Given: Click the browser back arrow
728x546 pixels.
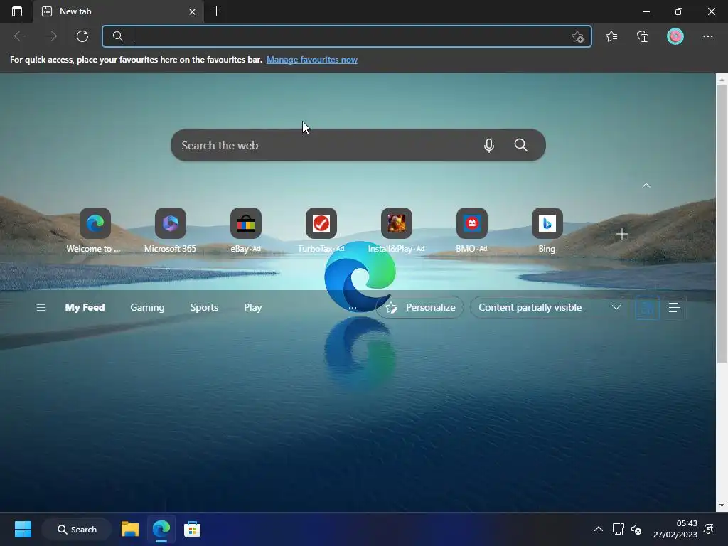Looking at the screenshot, I should (19, 36).
